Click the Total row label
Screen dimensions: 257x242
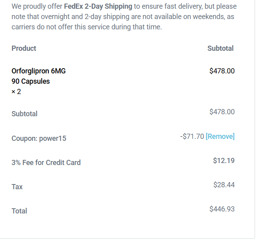point(19,211)
